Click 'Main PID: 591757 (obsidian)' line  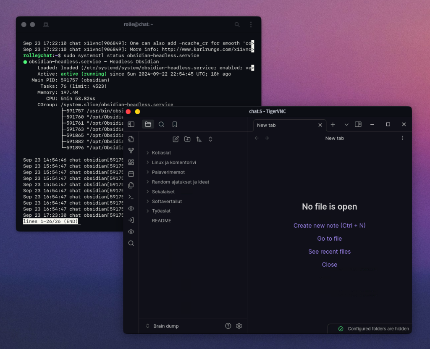(71, 80)
